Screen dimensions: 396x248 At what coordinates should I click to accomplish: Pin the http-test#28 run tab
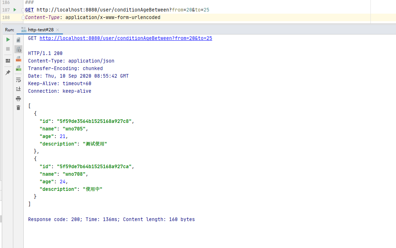(x=8, y=73)
